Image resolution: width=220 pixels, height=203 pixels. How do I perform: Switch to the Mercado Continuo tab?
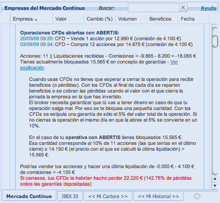pyautogui.click(x=29, y=196)
